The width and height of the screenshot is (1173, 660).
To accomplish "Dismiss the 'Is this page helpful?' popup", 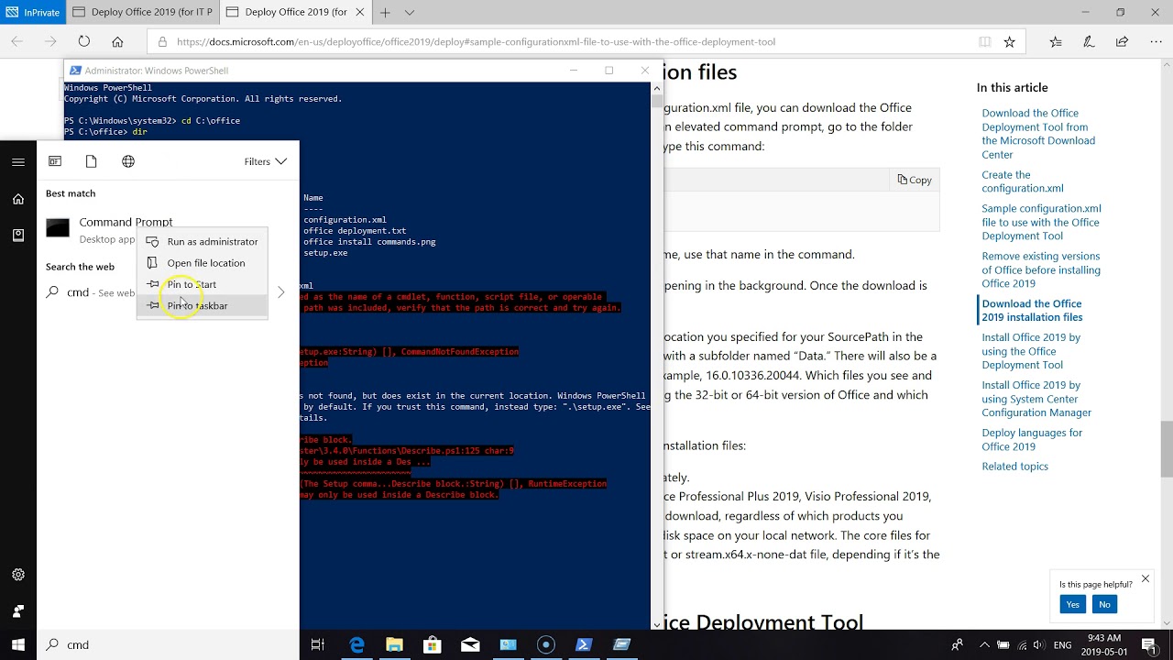I will click(x=1146, y=579).
